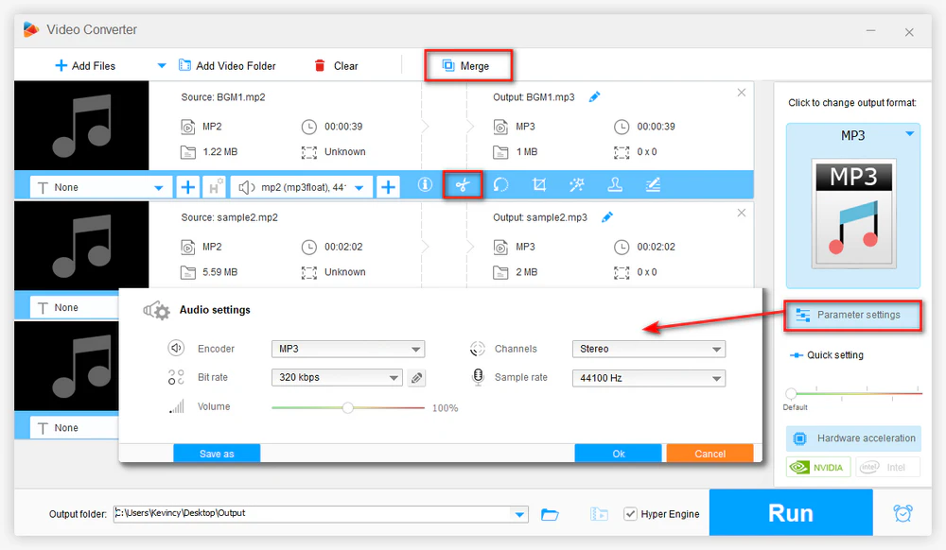Click Source: BGM1.mp2 text
The width and height of the screenshot is (946, 550).
pos(223,97)
